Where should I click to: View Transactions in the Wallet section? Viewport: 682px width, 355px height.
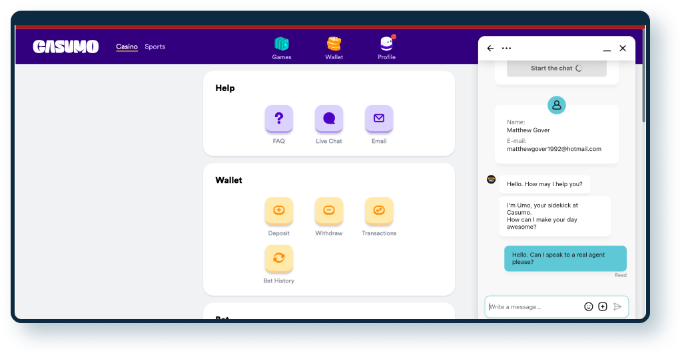379,211
